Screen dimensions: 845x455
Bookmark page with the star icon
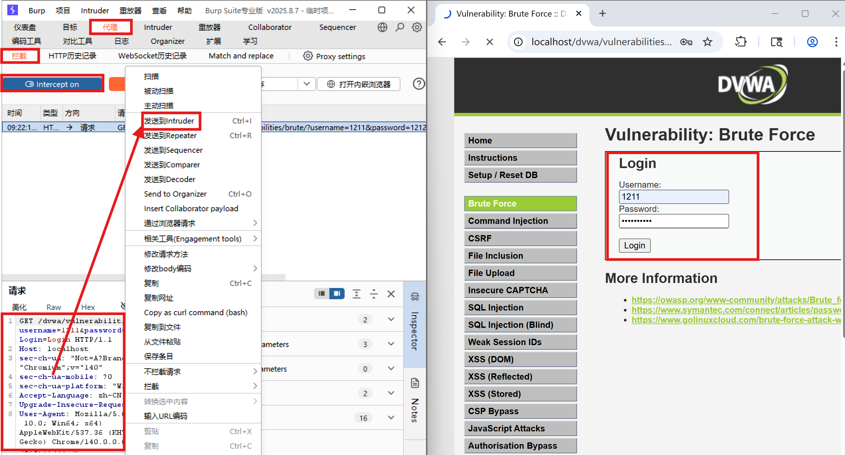[x=708, y=42]
